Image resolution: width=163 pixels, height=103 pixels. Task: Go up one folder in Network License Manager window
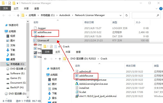pyautogui.click(x=18, y=15)
